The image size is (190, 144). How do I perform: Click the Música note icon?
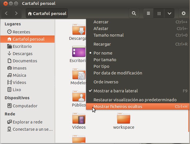coord(9,75)
